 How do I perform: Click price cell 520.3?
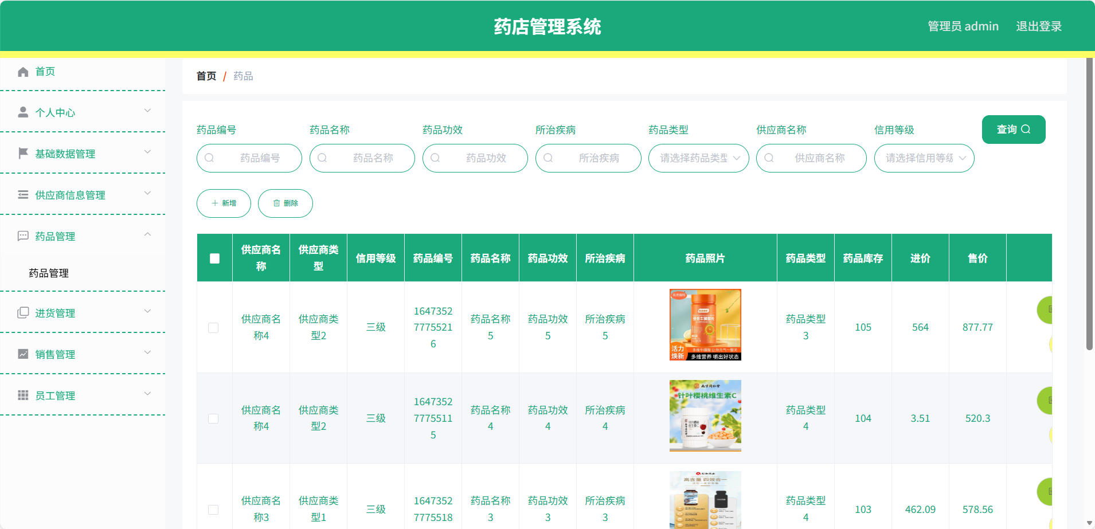(977, 418)
